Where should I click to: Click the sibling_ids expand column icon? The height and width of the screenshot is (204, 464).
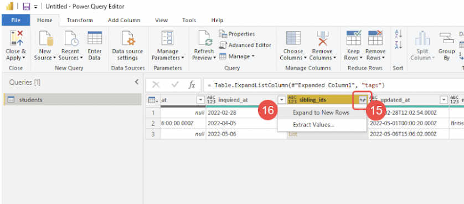coord(363,100)
